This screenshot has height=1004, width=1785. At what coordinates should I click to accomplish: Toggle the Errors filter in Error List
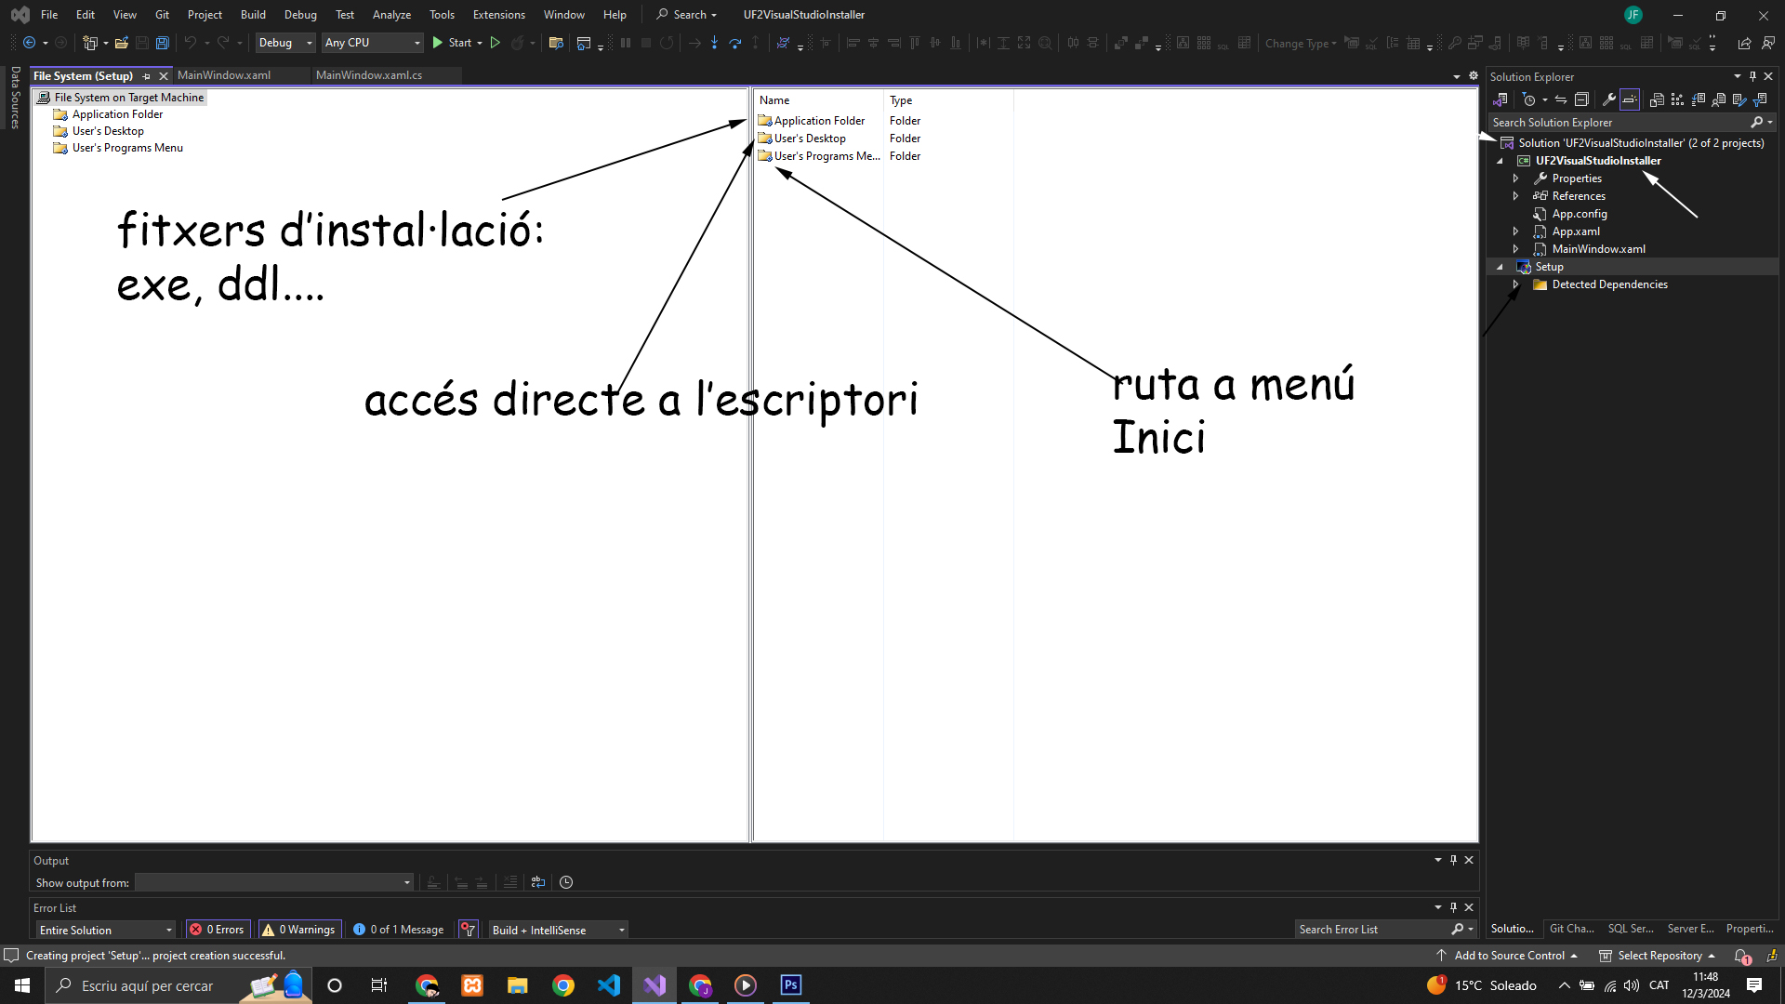coord(218,930)
